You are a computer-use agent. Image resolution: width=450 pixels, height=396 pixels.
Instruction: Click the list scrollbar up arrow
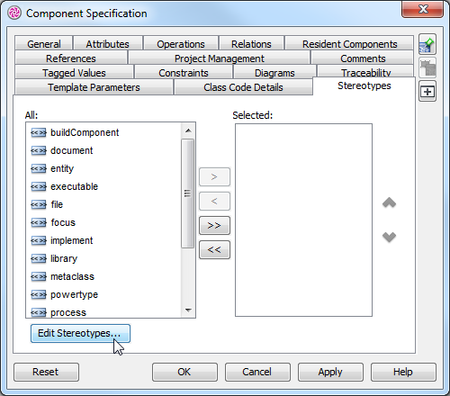point(188,130)
